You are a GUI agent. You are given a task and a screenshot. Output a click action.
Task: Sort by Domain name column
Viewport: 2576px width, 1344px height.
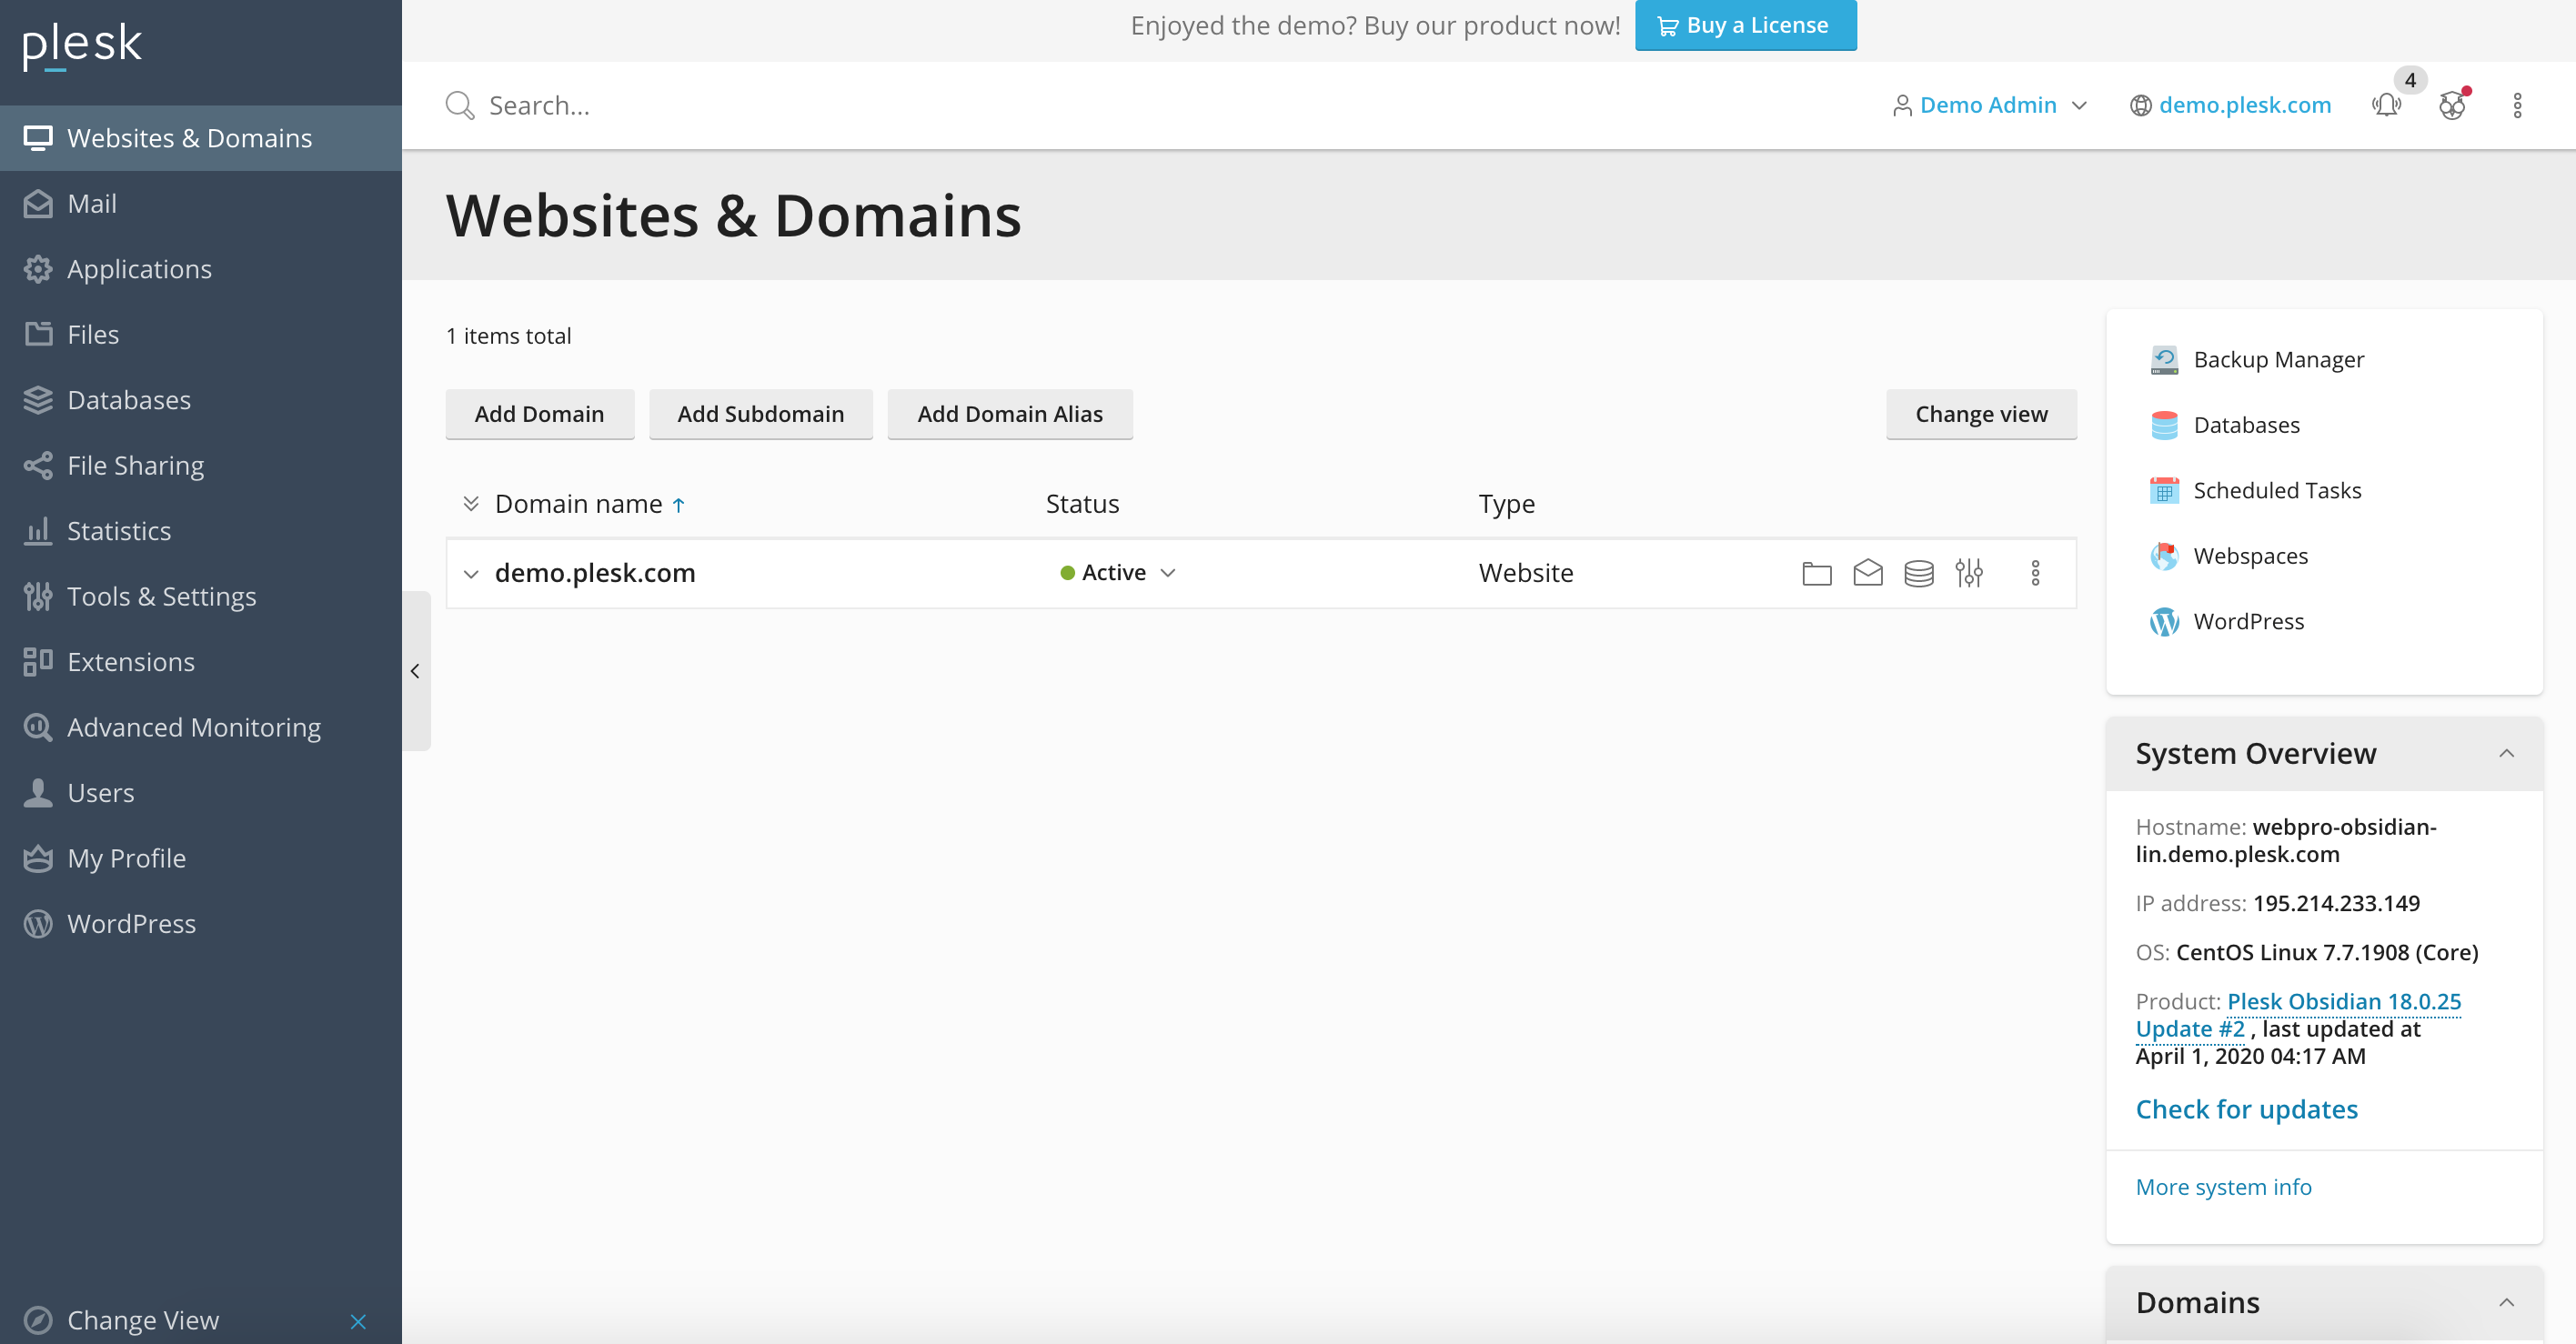[579, 504]
